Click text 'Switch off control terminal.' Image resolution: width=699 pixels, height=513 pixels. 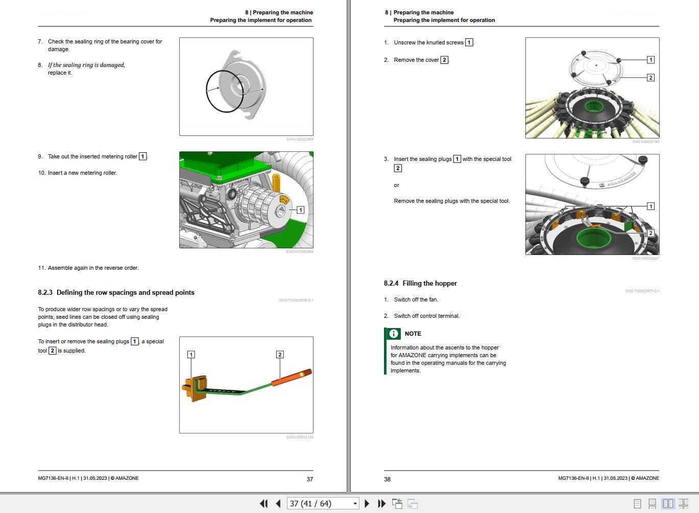coord(426,316)
